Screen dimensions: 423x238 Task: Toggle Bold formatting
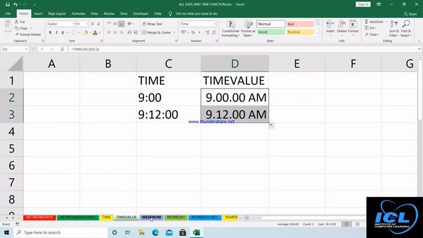point(50,32)
